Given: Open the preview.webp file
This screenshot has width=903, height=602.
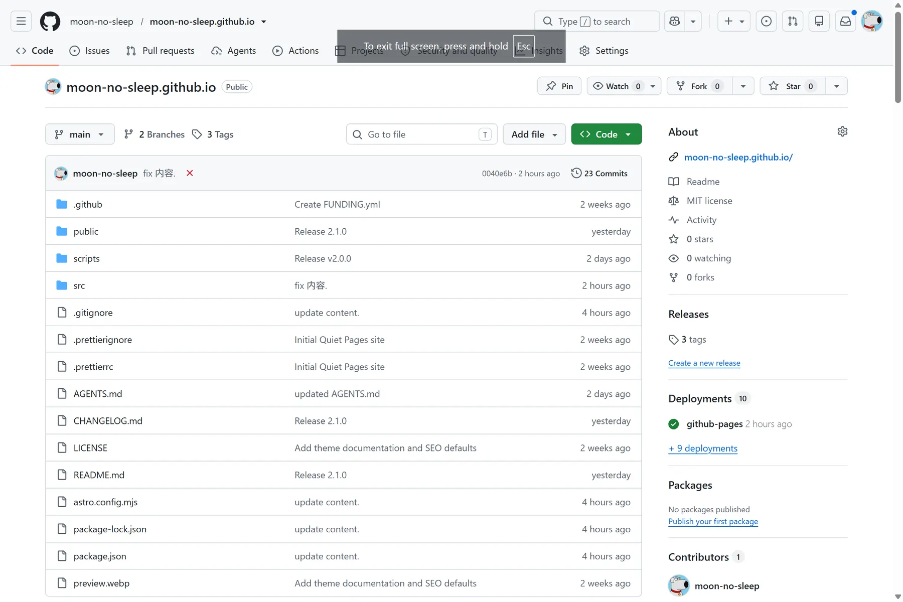Looking at the screenshot, I should coord(101,583).
